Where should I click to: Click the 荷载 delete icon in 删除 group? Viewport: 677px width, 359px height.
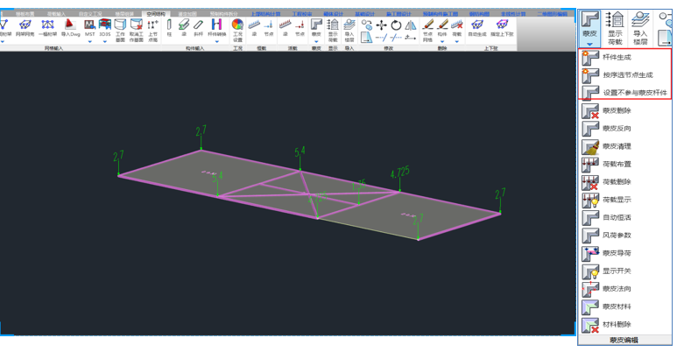(457, 25)
